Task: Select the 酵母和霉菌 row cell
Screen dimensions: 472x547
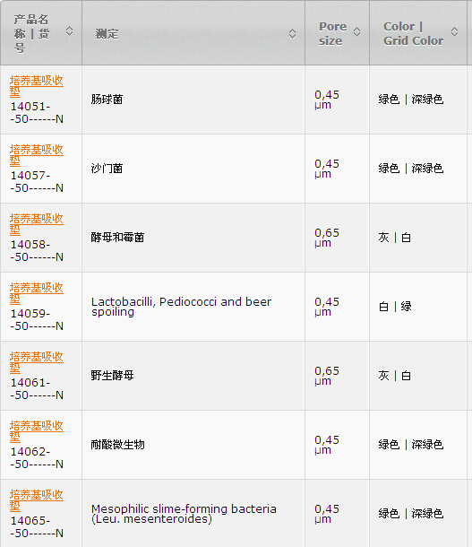Action: [193, 238]
